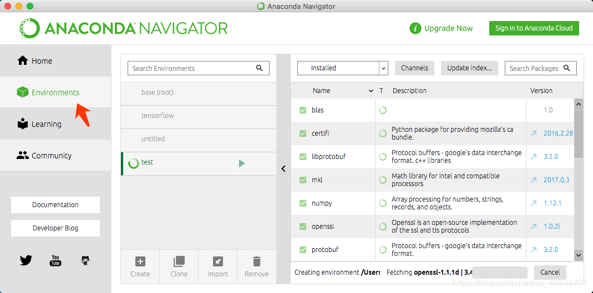
Task: Open the GitHub link icon
Action: (86, 260)
